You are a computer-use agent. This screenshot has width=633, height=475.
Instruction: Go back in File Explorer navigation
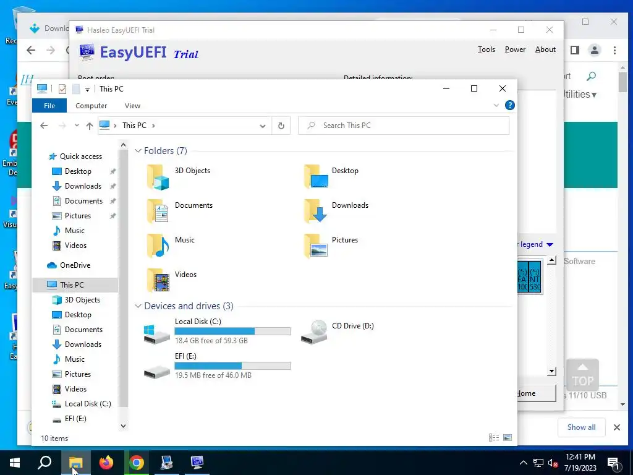[44, 126]
